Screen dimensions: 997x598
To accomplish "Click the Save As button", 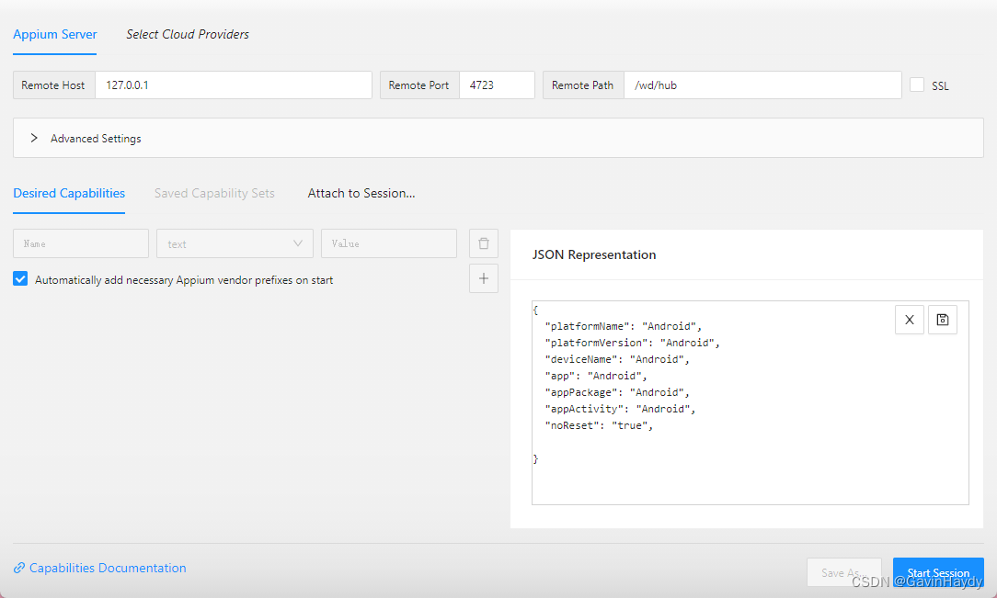I will point(843,572).
